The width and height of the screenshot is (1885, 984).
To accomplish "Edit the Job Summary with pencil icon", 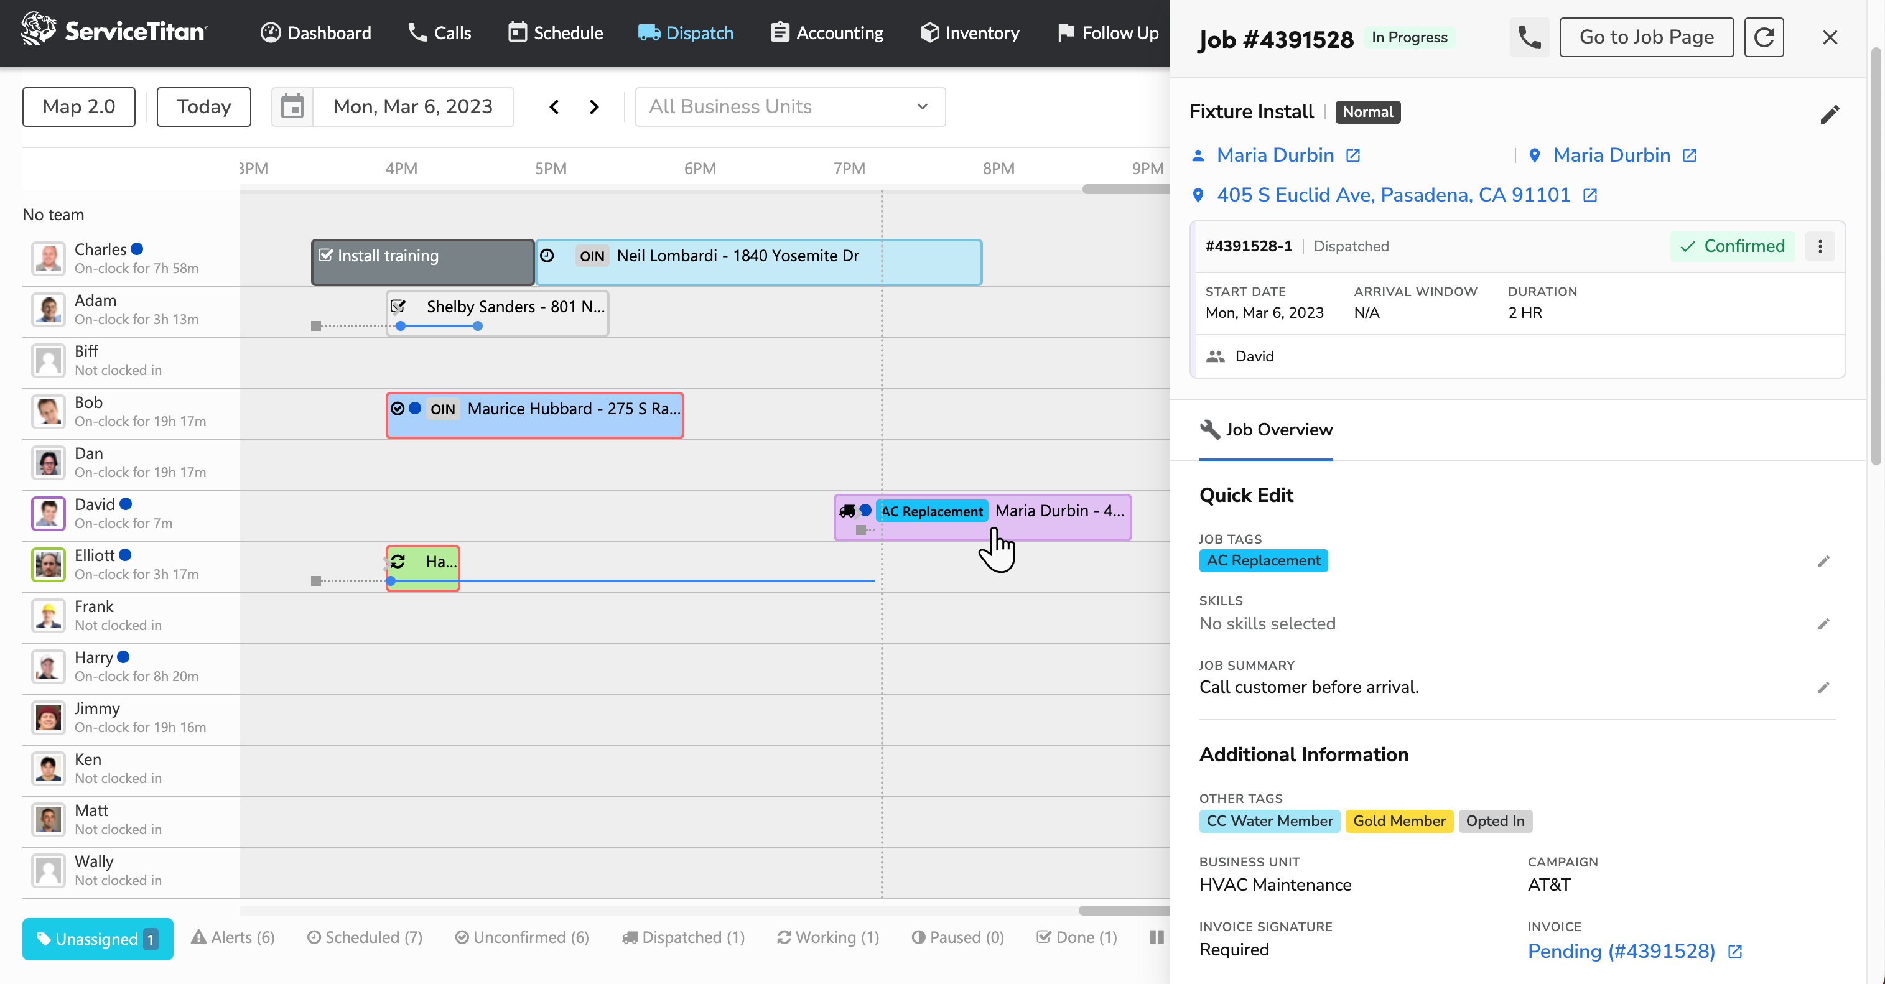I will click(1823, 687).
